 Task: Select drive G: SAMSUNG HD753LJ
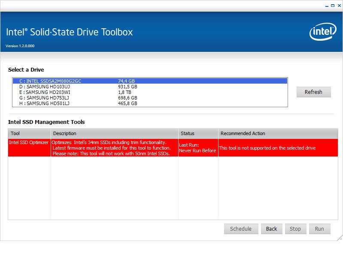[x=150, y=98]
